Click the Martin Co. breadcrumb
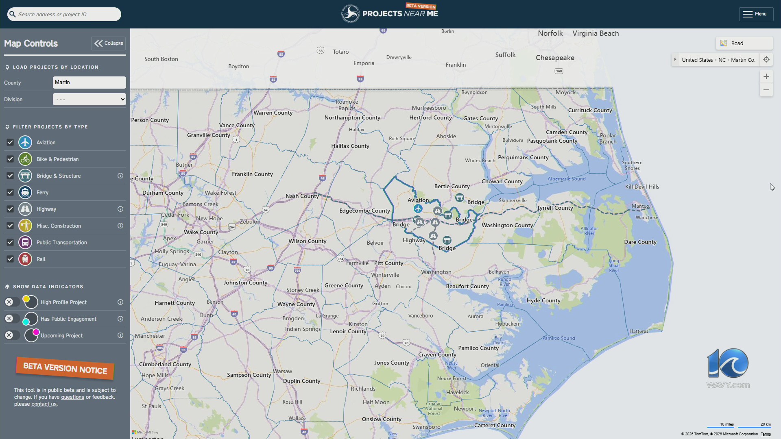The image size is (781, 439). tap(743, 60)
